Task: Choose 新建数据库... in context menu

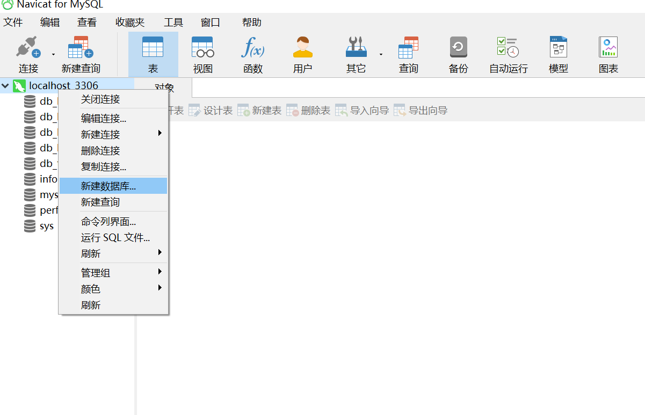Action: click(113, 186)
